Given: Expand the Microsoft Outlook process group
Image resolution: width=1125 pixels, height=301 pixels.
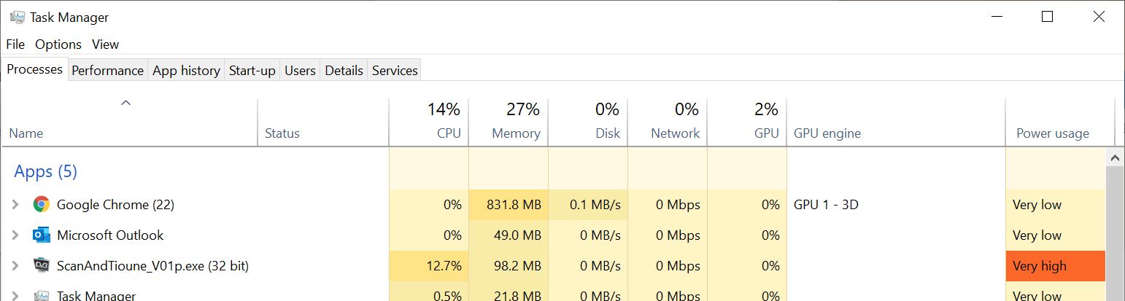Looking at the screenshot, I should (15, 235).
